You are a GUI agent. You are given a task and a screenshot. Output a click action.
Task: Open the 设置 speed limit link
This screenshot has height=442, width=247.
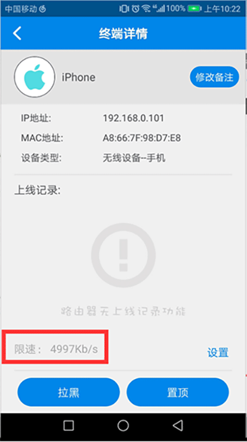(218, 352)
